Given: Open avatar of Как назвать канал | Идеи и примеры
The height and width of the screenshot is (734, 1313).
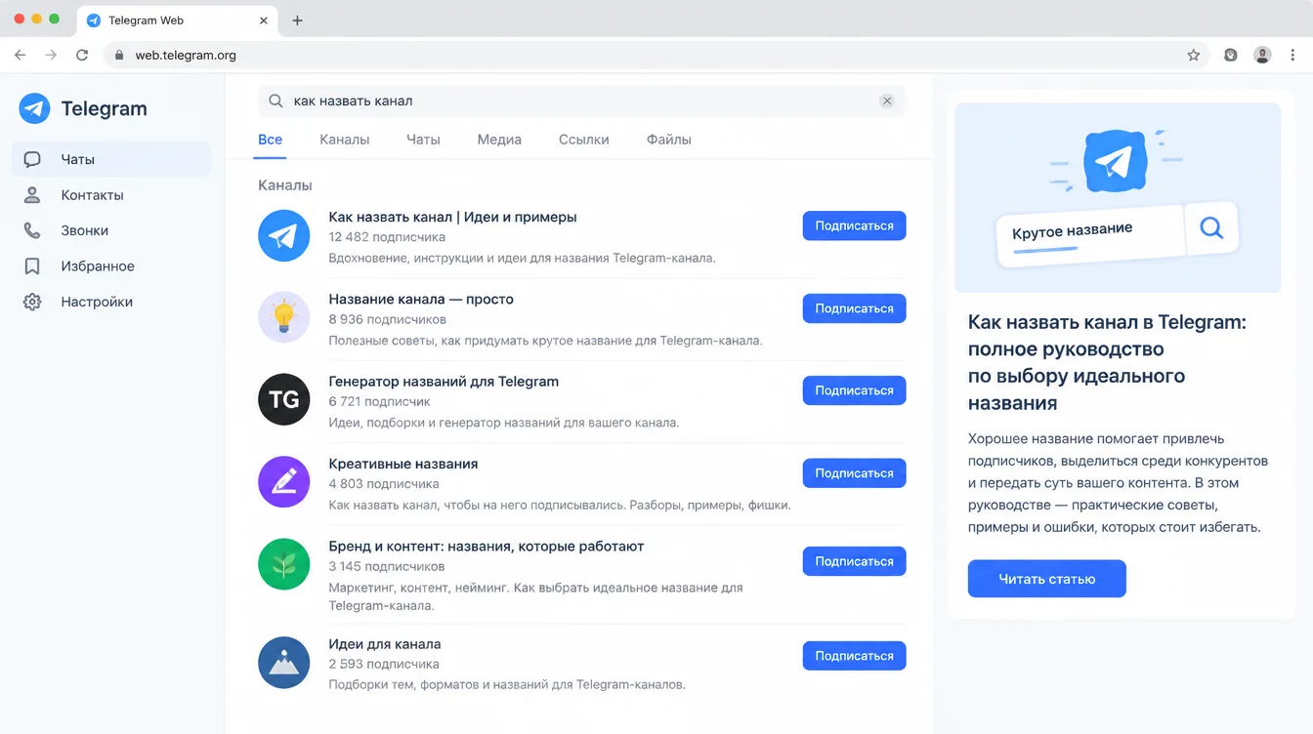Looking at the screenshot, I should (x=283, y=236).
